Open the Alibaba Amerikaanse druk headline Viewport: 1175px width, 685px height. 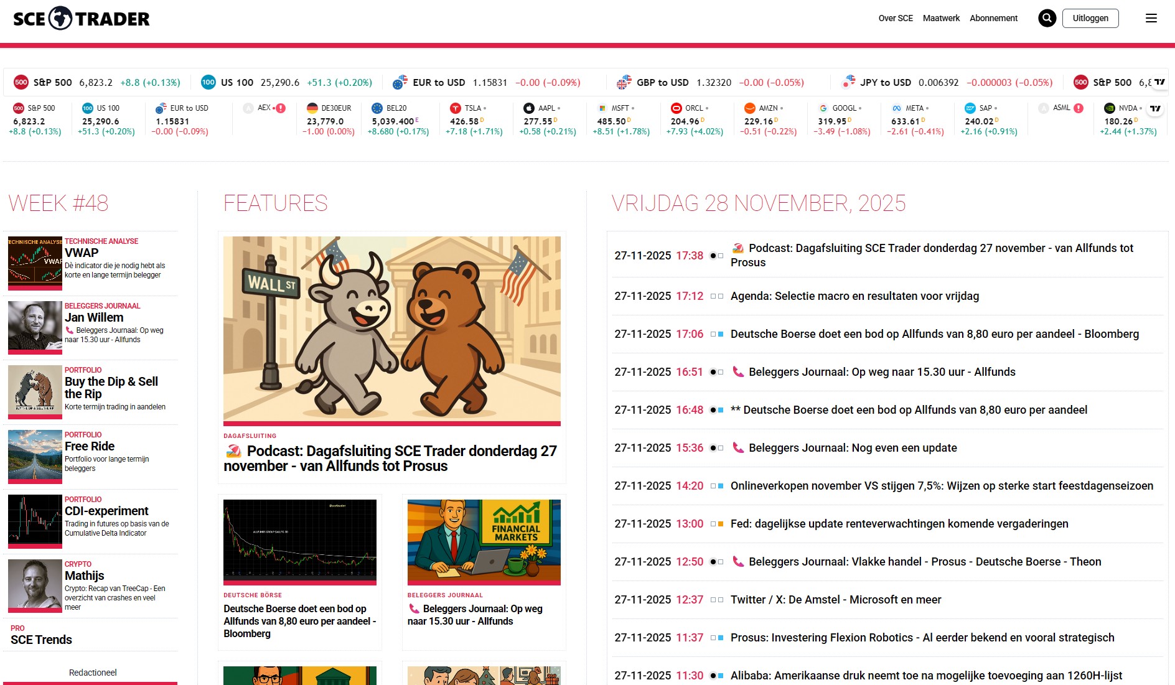pos(925,676)
